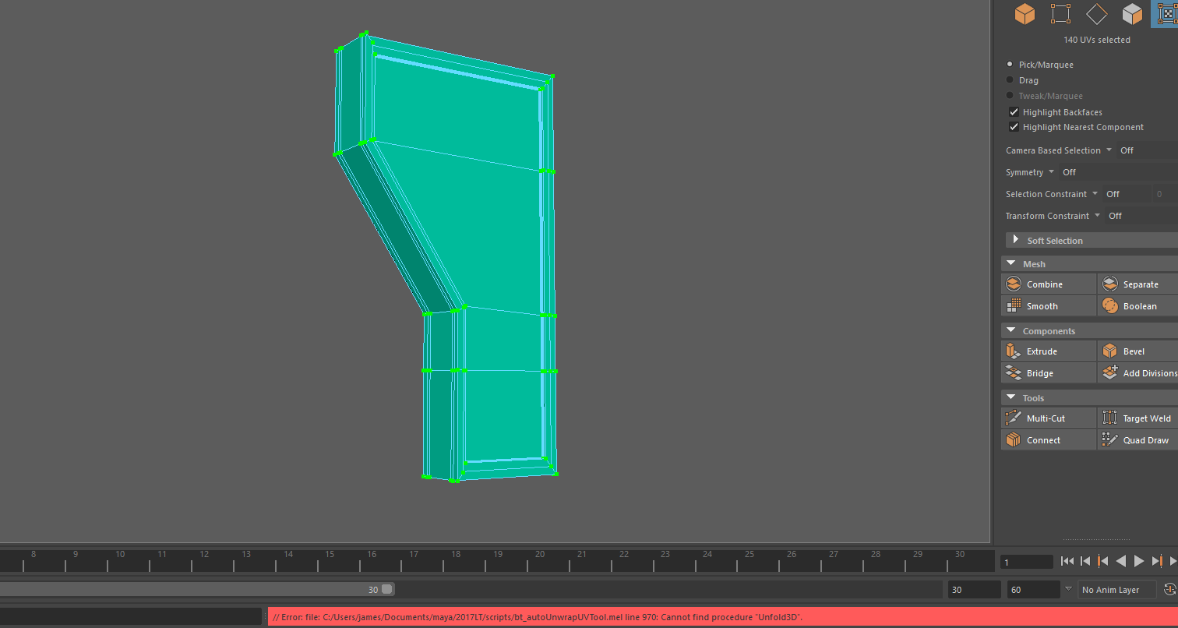Viewport: 1178px width, 628px height.
Task: Select the Vertex selection mode icon
Action: pyautogui.click(x=1060, y=13)
